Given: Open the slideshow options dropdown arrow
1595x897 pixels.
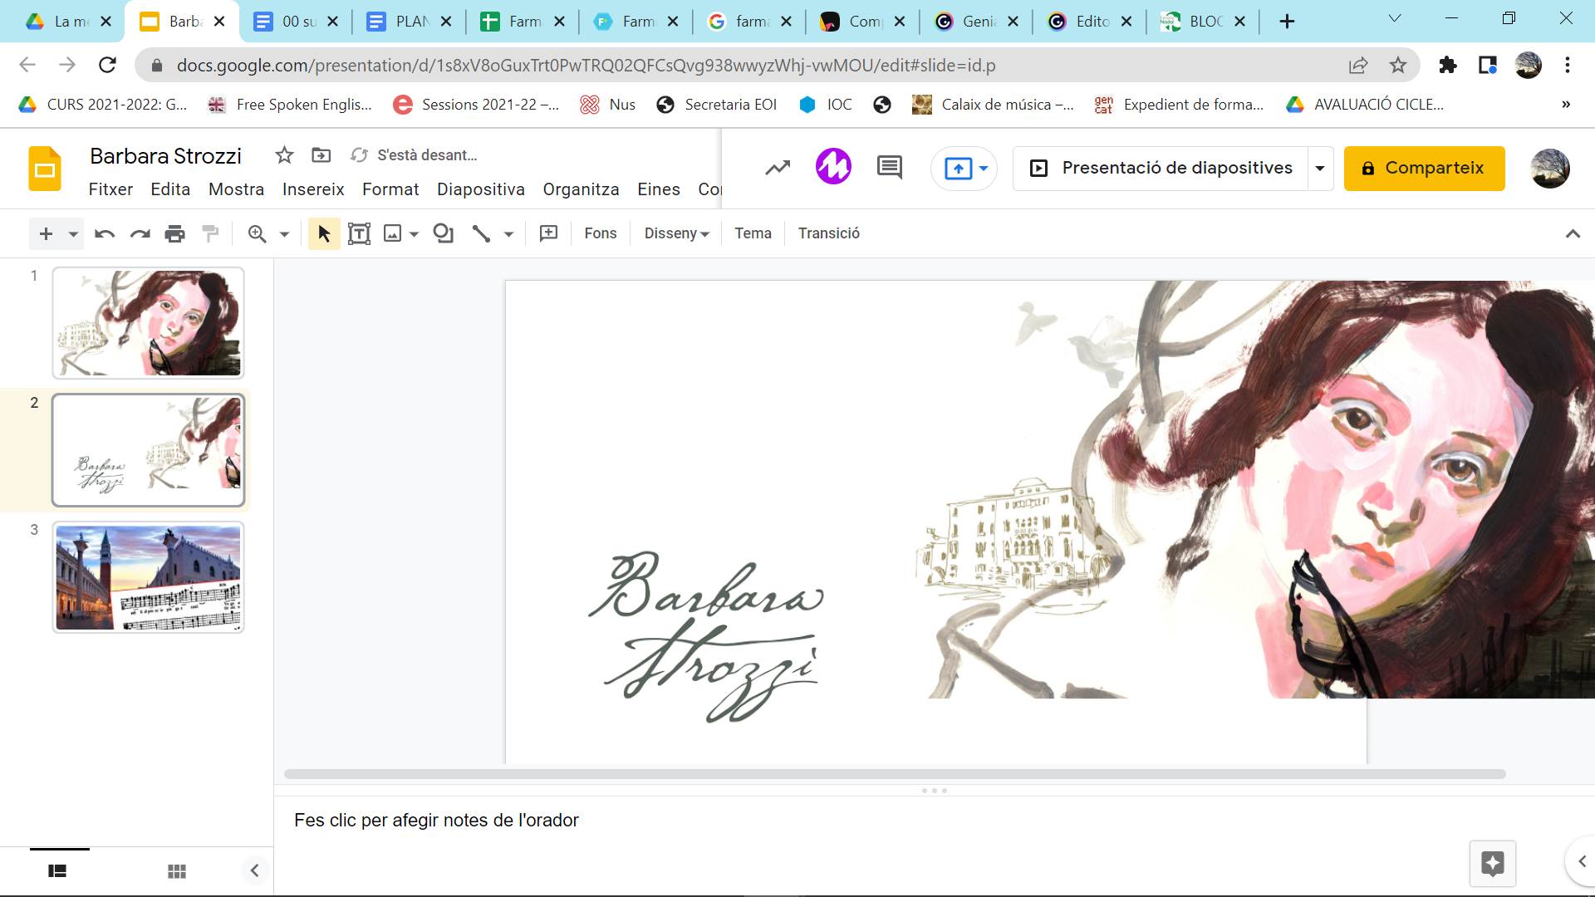Looking at the screenshot, I should (1319, 169).
